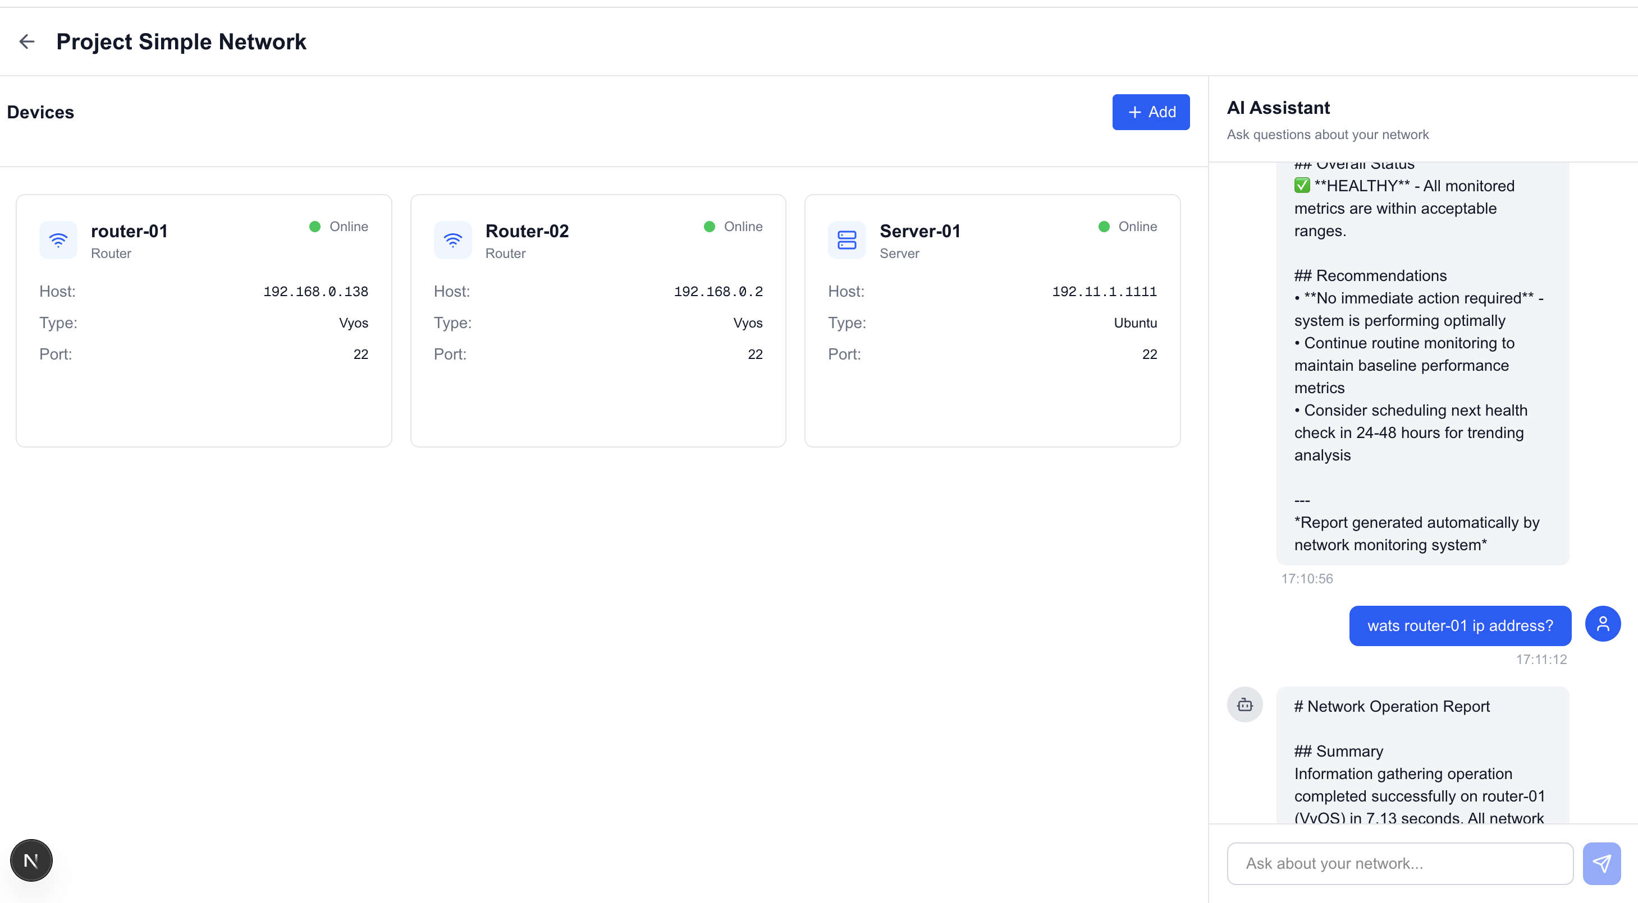Click the send message paper plane icon
The height and width of the screenshot is (903, 1638).
point(1601,863)
